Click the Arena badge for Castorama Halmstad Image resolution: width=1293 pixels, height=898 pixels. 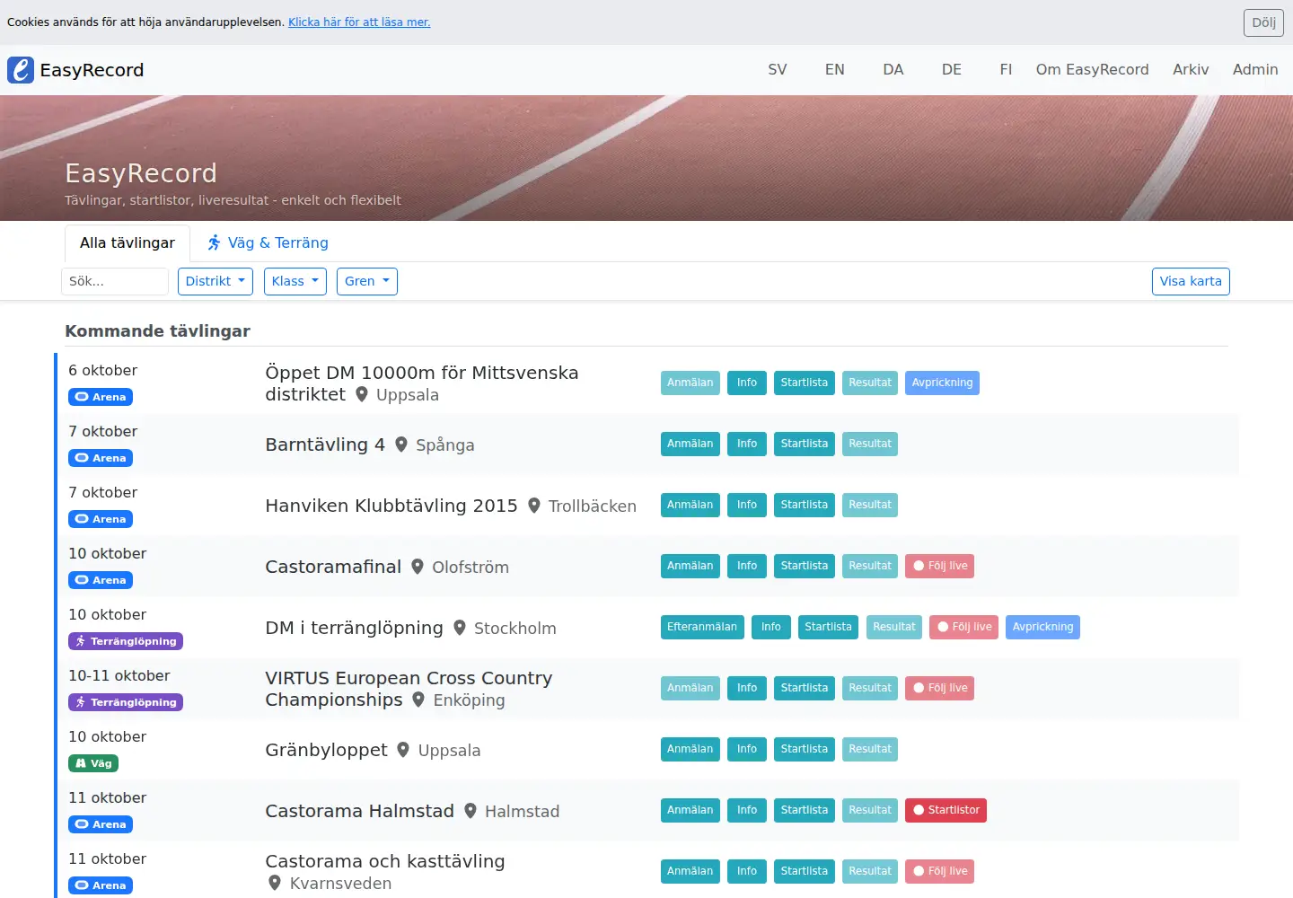101,824
